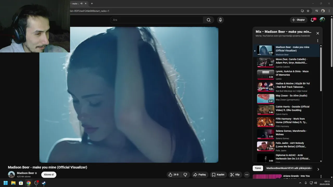Click the video player area

pyautogui.click(x=129, y=95)
